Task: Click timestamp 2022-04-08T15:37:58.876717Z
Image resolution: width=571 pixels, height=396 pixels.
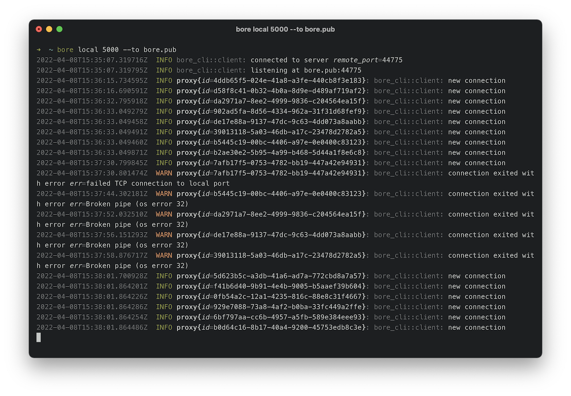Action: (92, 256)
